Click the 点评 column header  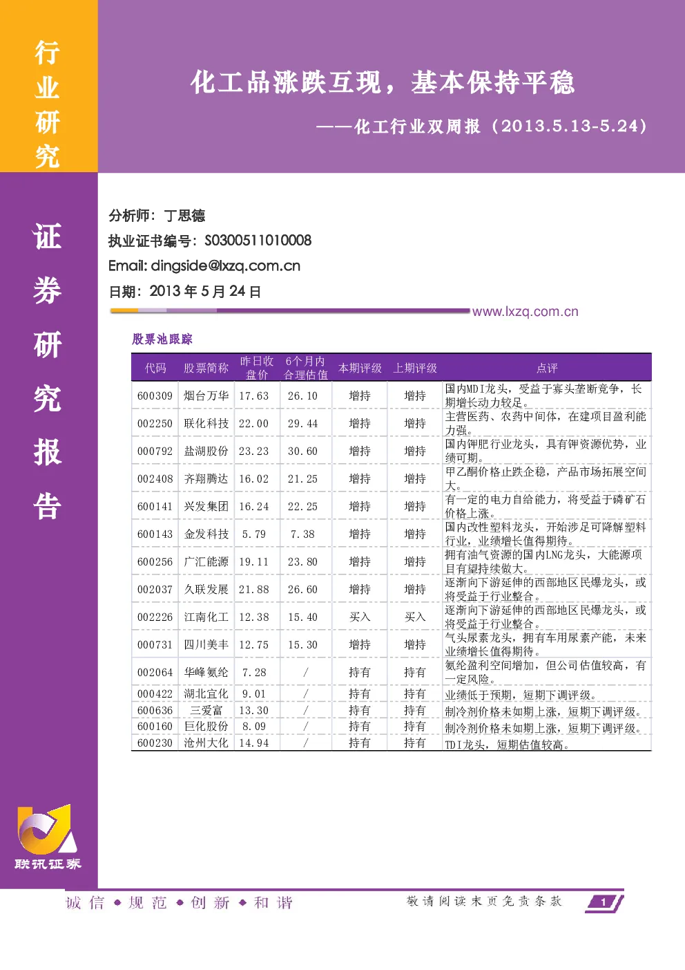click(547, 368)
